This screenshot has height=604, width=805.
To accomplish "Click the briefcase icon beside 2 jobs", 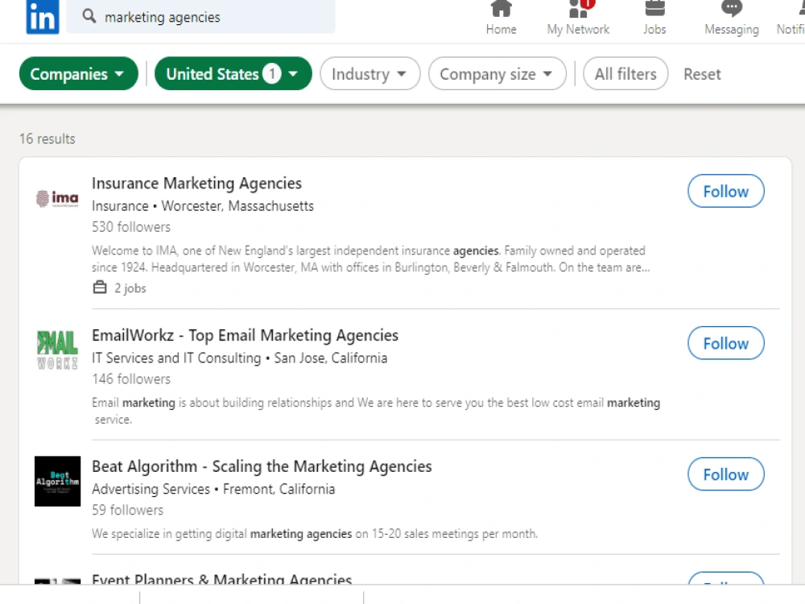I will pyautogui.click(x=100, y=288).
